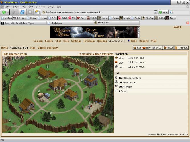Click the clay resource icon in Production
The width and height of the screenshot is (190, 142).
click(x=116, y=62)
